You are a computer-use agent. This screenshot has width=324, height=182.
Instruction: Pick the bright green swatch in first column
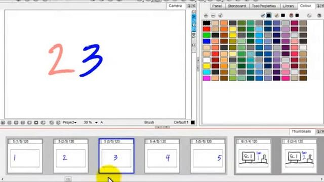206,35
